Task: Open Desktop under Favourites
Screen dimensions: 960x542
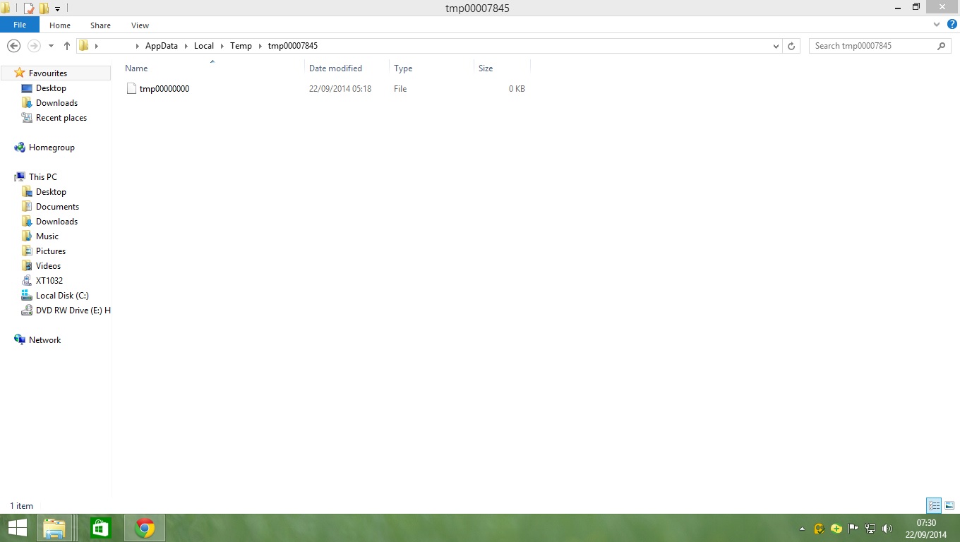Action: (51, 88)
